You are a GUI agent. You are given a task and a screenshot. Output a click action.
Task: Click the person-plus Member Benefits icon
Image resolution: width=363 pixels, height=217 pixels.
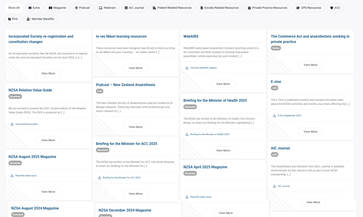click(28, 19)
